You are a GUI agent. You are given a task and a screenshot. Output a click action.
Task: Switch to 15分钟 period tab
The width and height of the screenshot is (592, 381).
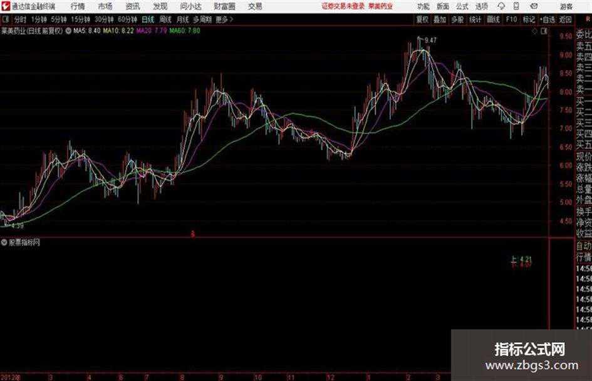point(81,19)
